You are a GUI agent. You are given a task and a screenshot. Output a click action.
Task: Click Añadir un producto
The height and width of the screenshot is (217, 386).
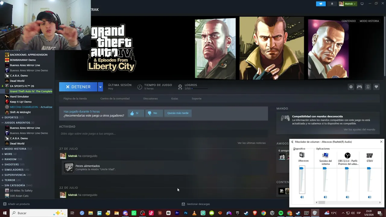(17, 204)
